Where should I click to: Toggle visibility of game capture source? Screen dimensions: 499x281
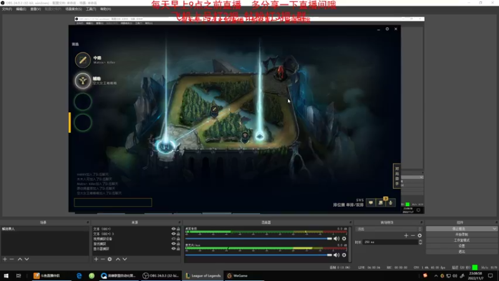point(173,244)
